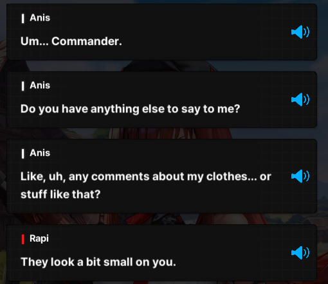The width and height of the screenshot is (328, 284).
Task: Click the "stuff like that?" text line
Action: tap(60, 195)
